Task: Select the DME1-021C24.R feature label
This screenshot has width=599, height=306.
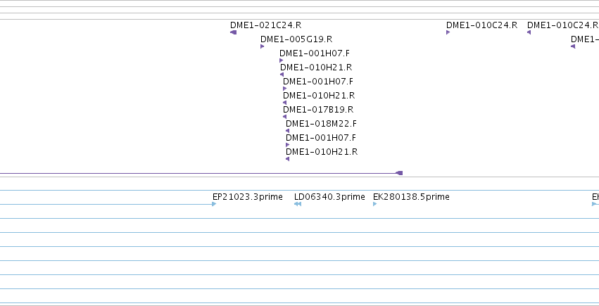Action: (x=265, y=25)
